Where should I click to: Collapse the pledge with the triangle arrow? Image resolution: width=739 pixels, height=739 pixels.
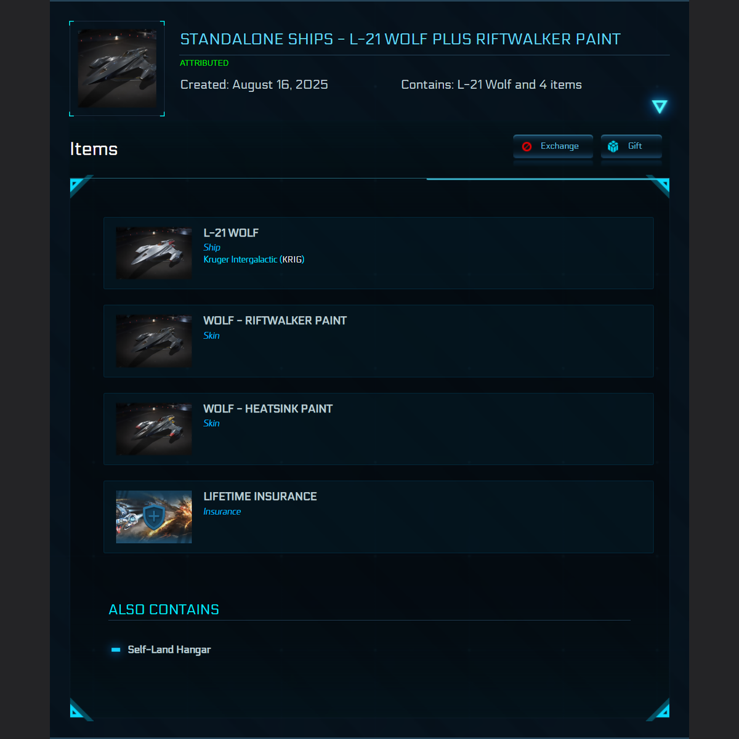click(x=660, y=107)
